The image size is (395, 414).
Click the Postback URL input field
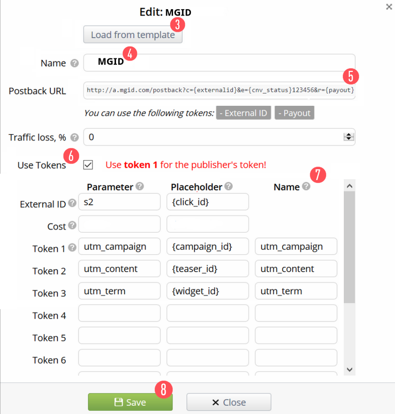coord(219,90)
